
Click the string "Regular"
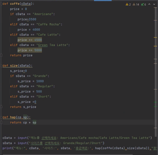[45, 86]
